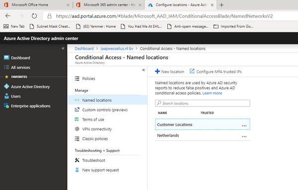
Task: Select Named locations menu item
Action: pos(108,100)
